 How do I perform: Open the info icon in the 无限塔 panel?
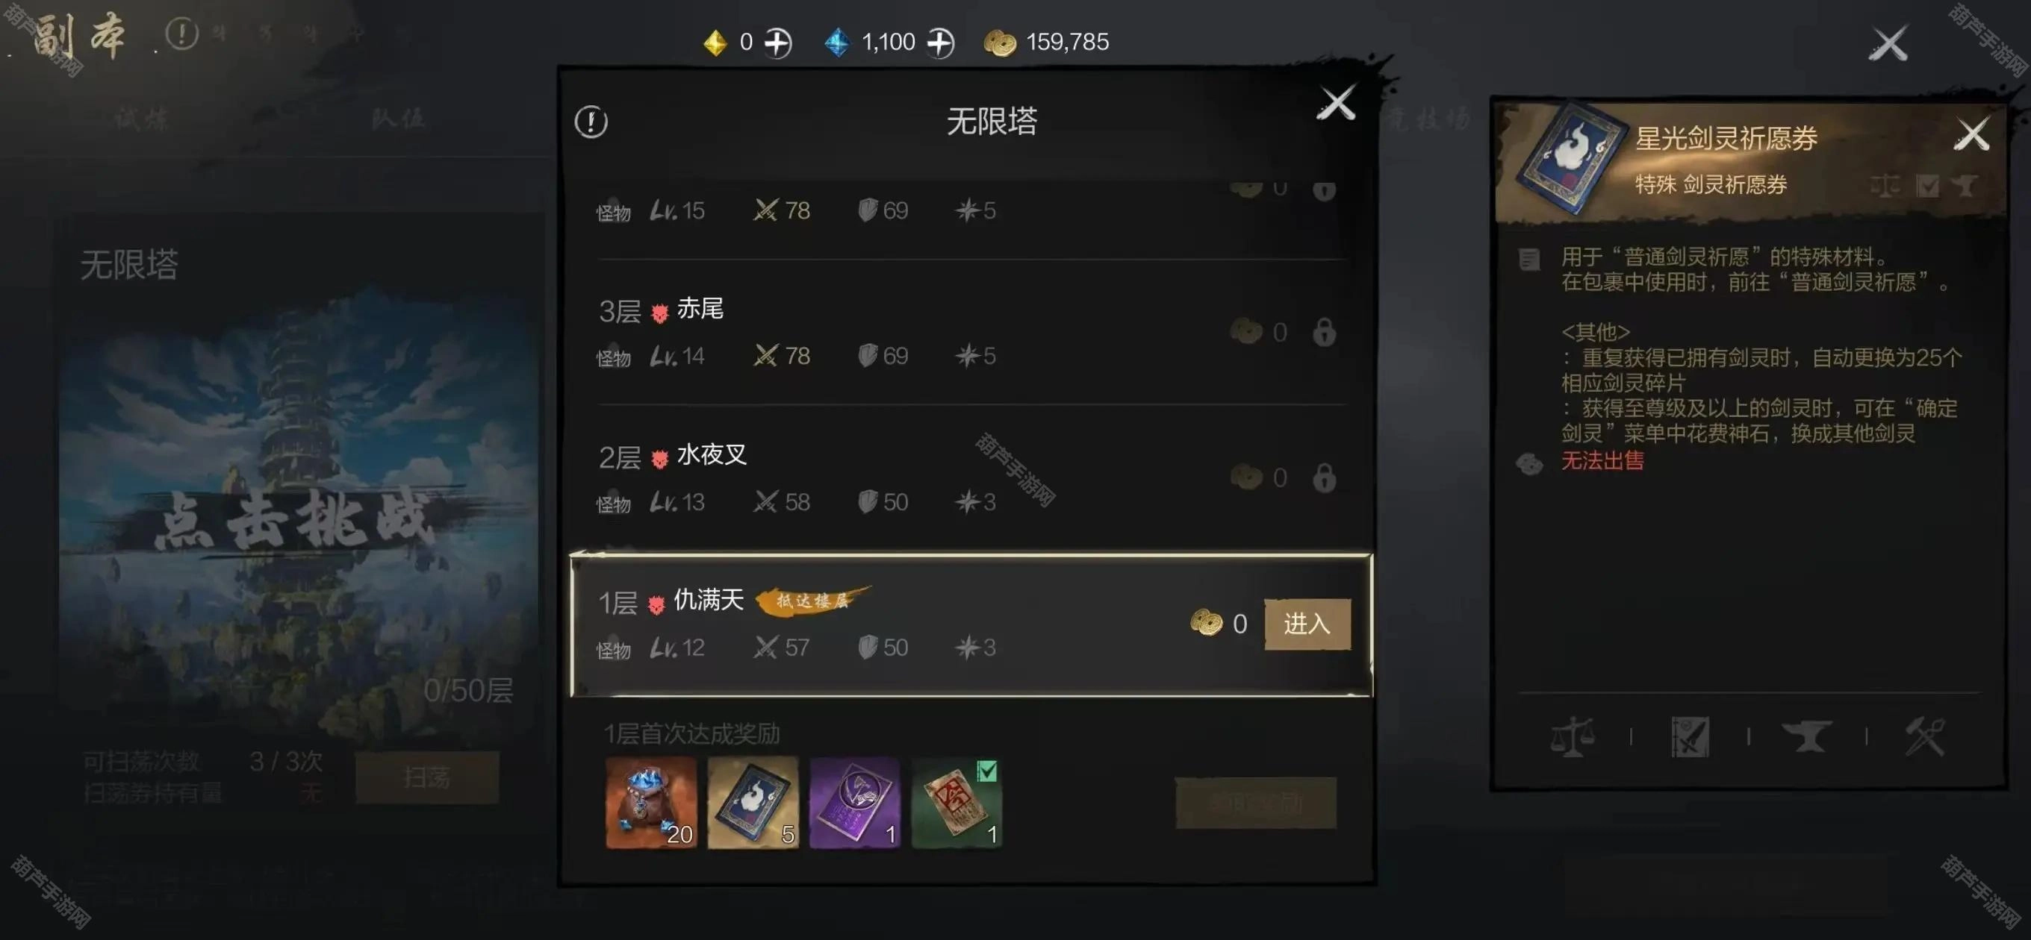(591, 122)
